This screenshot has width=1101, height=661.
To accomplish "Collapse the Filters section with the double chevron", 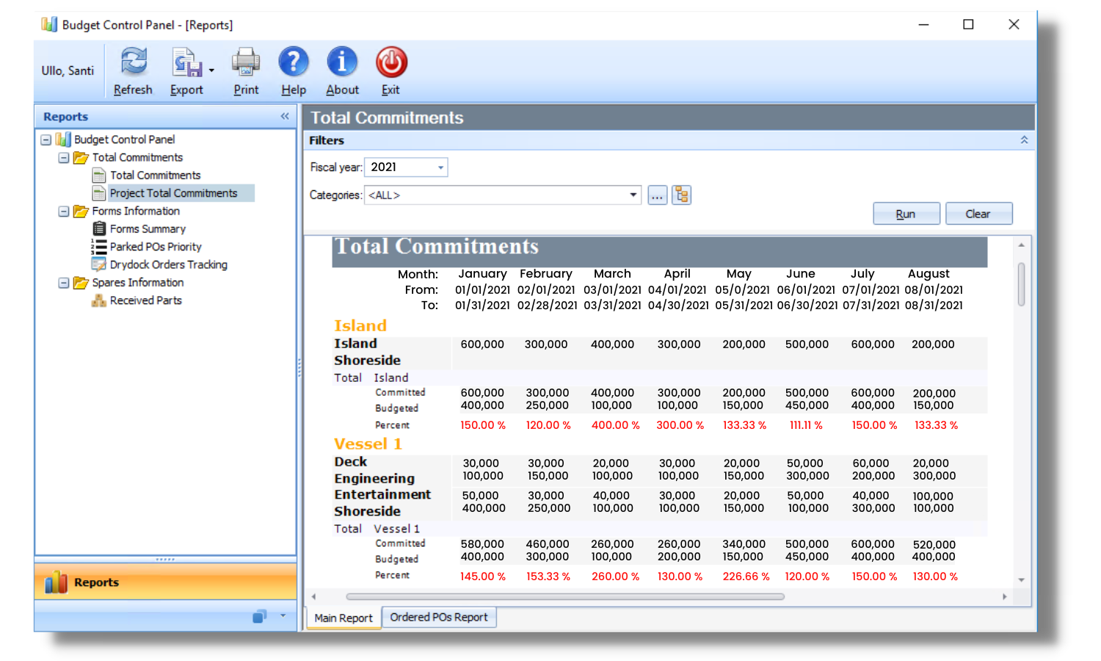I will pyautogui.click(x=1023, y=140).
